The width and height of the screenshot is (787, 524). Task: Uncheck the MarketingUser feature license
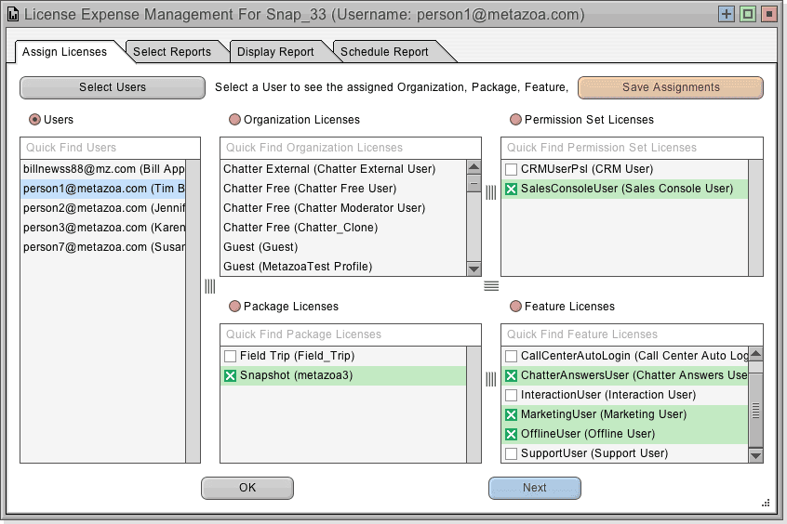pos(511,414)
